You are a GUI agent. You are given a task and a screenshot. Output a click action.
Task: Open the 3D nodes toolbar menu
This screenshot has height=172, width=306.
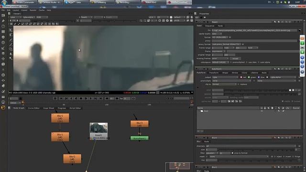pyautogui.click(x=3, y=64)
